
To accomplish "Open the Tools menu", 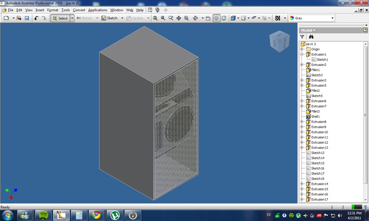I will [x=65, y=10].
